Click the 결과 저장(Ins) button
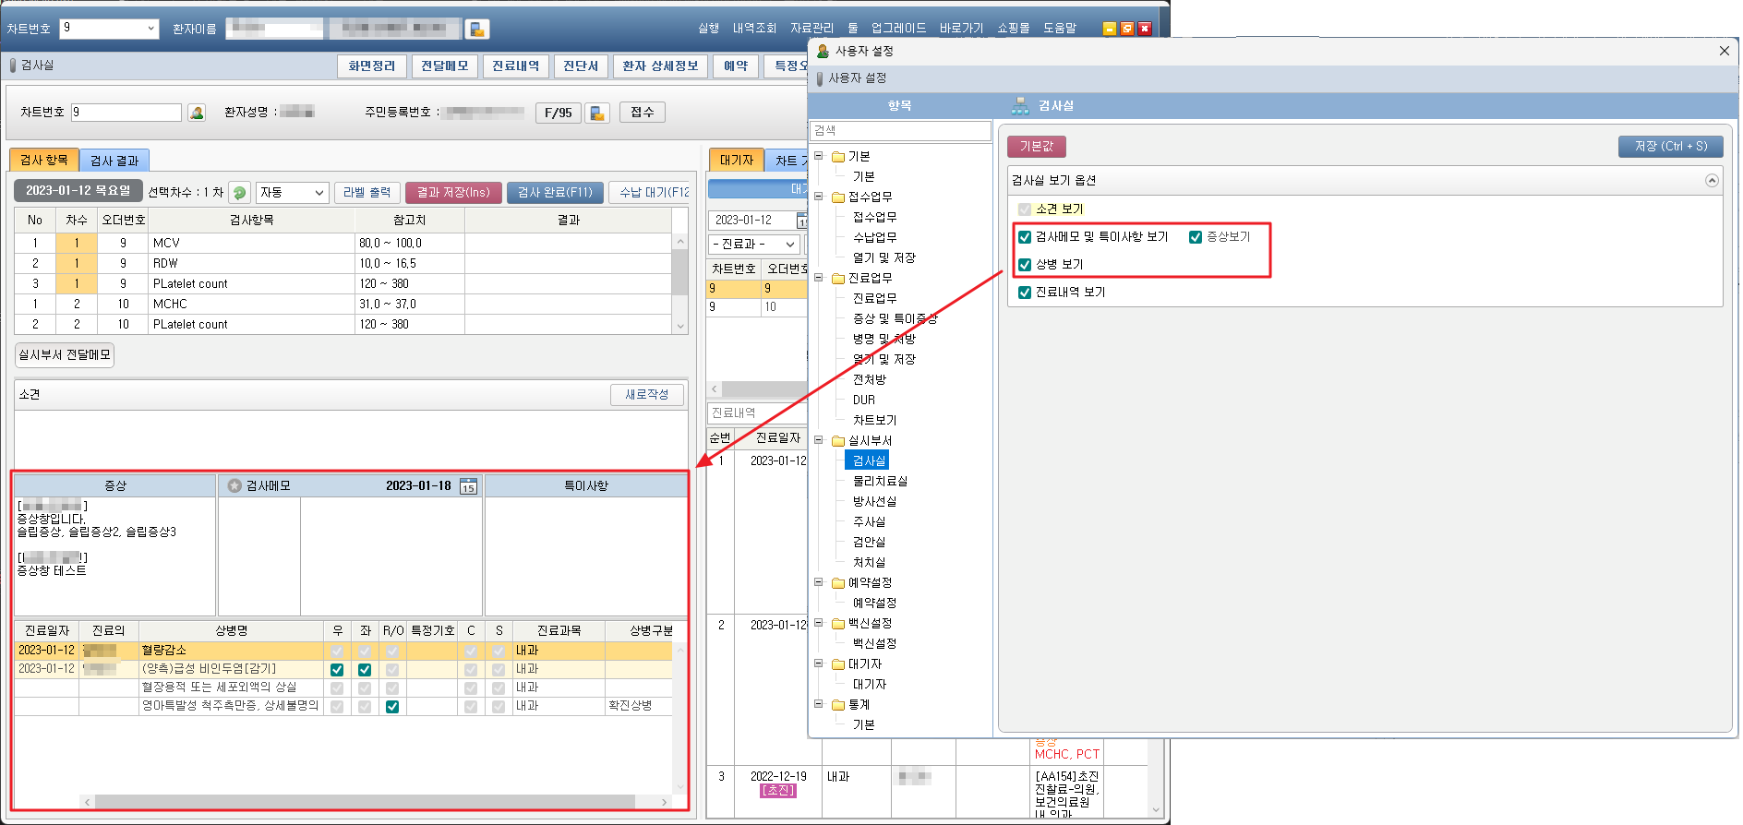The width and height of the screenshot is (1743, 825). coord(453,193)
